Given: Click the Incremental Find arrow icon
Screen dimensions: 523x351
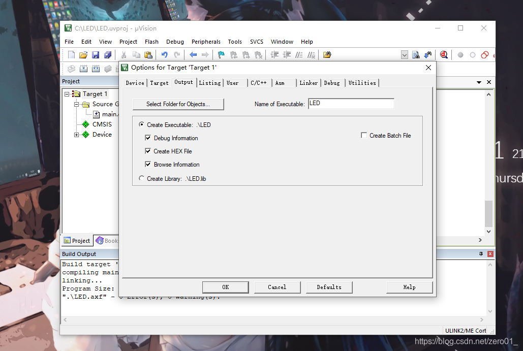Looking at the screenshot, I should (427, 55).
